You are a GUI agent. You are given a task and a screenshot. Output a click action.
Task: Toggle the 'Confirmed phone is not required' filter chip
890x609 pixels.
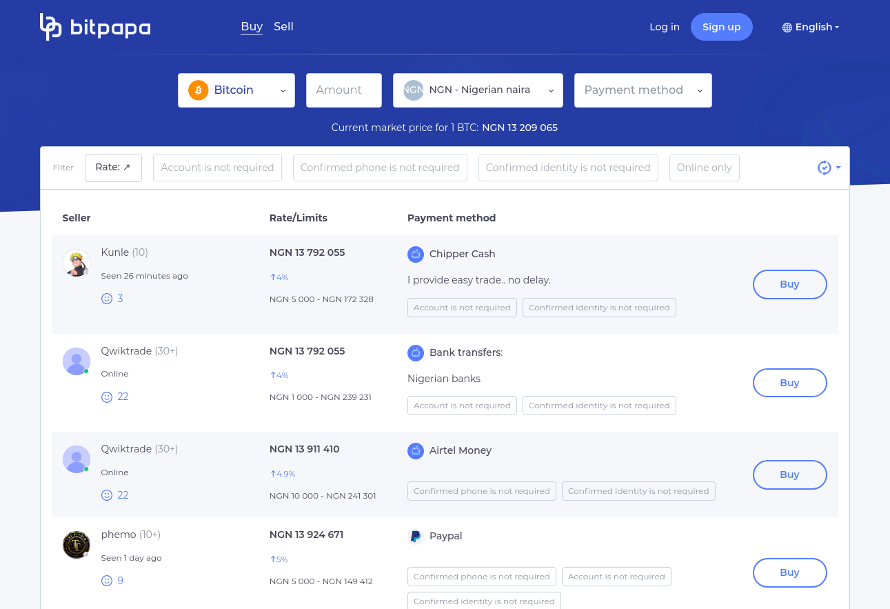click(380, 168)
